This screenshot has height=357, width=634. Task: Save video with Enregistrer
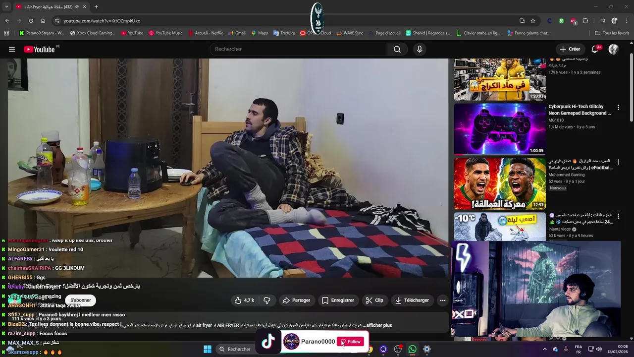point(338,300)
